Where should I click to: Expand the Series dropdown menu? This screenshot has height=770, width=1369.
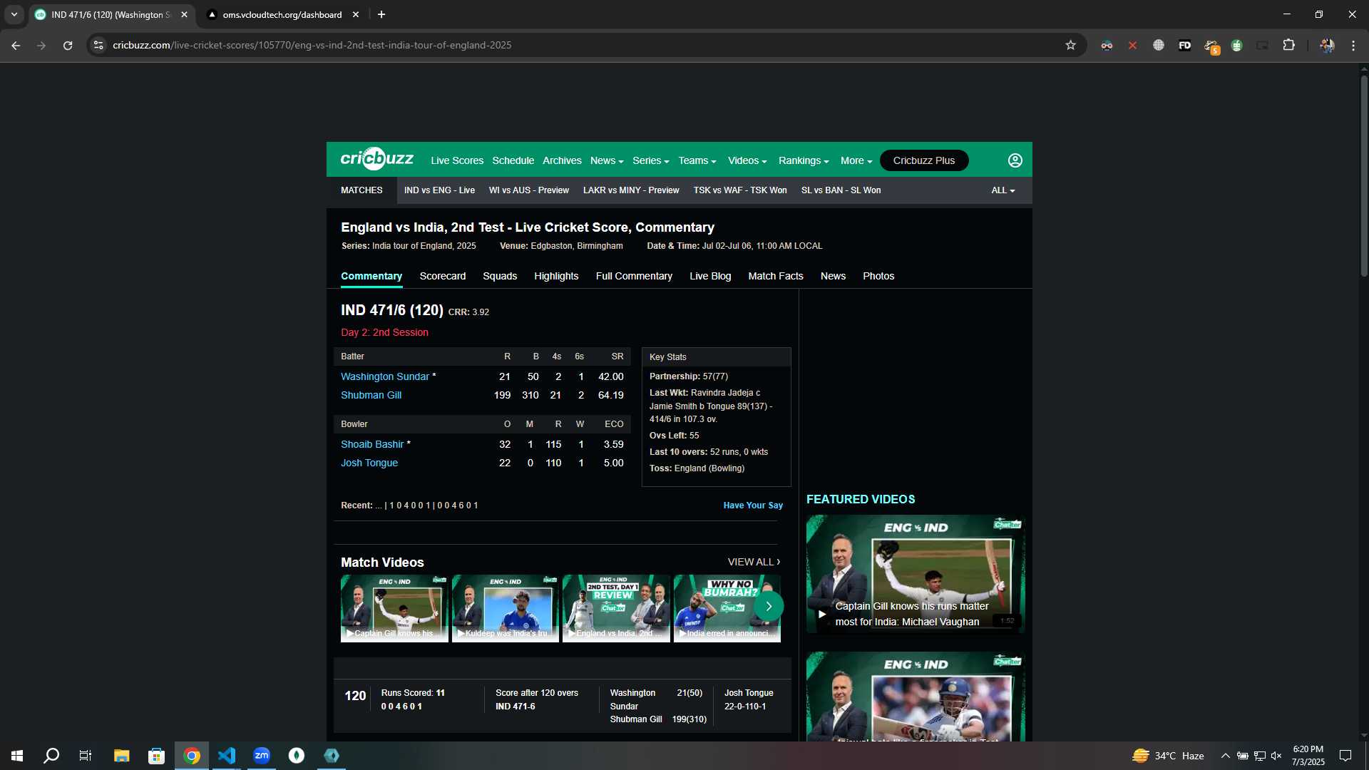pyautogui.click(x=651, y=160)
